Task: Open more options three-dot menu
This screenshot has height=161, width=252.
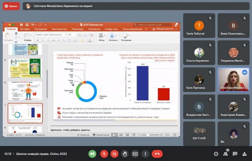Action: 145,154
